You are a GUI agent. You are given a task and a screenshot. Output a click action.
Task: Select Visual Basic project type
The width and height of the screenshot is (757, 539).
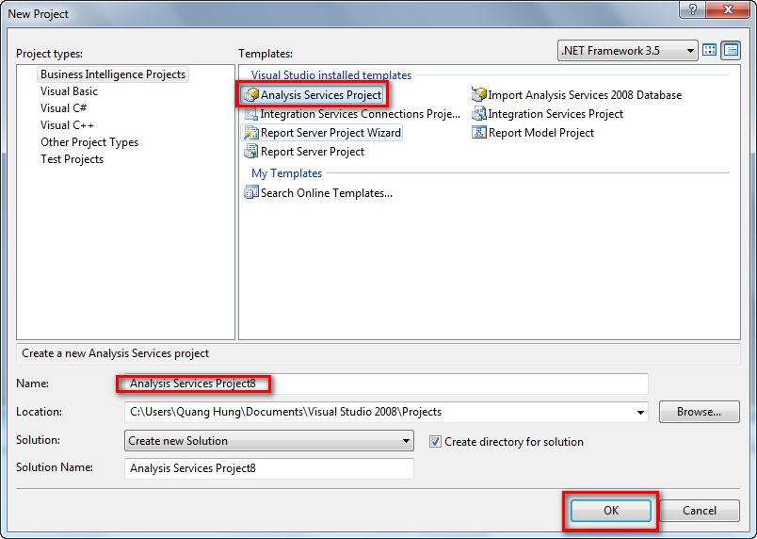(x=69, y=91)
